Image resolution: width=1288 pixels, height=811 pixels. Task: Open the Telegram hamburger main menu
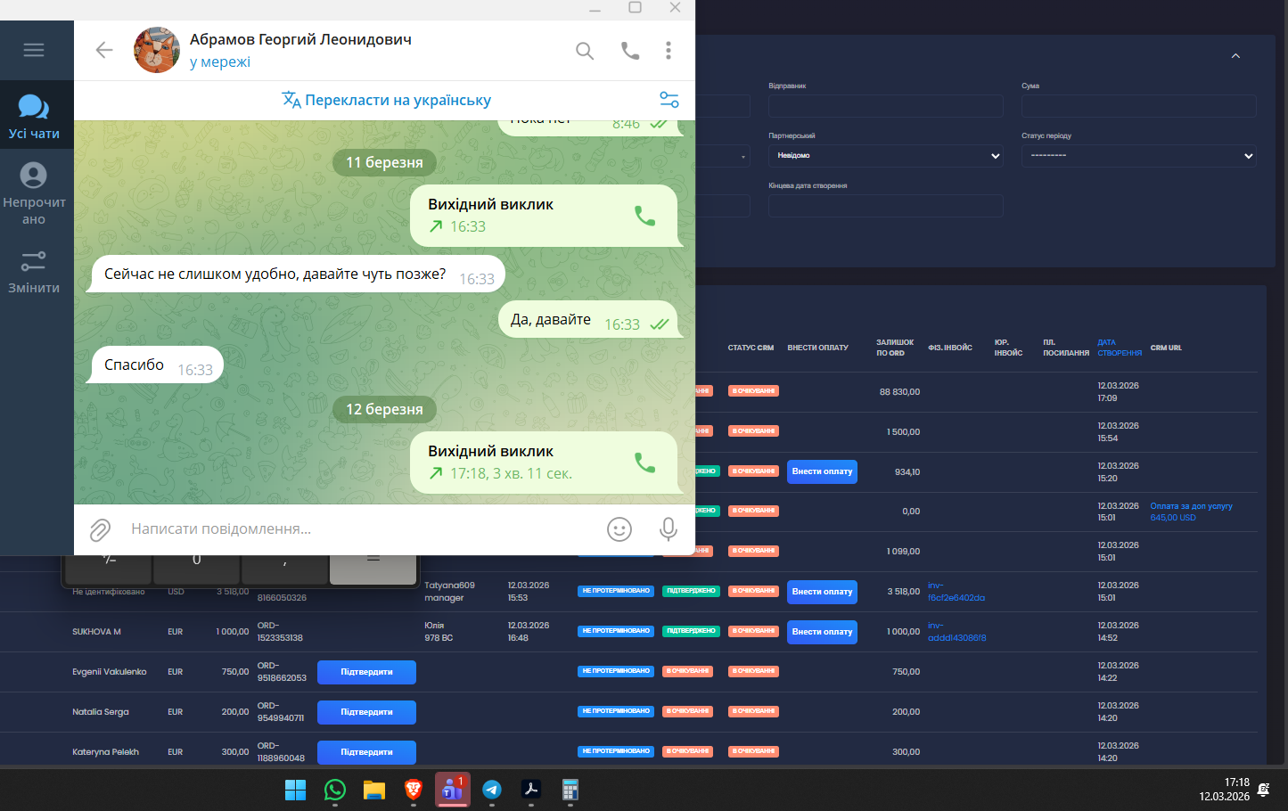34,50
